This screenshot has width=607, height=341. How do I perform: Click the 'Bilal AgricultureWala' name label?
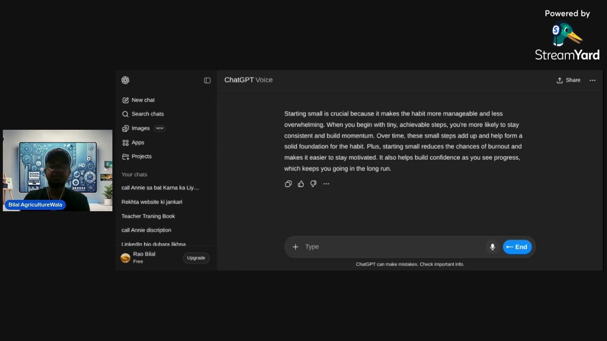(35, 205)
